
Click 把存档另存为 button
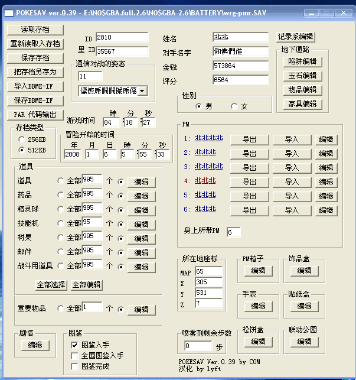[x=35, y=72]
